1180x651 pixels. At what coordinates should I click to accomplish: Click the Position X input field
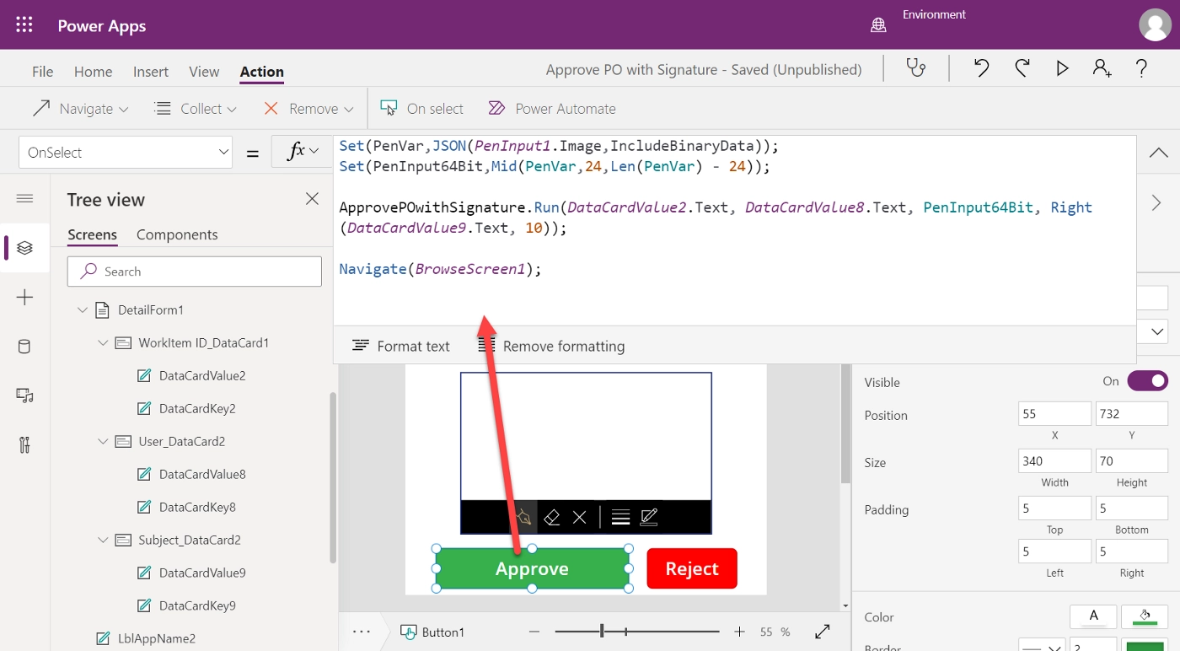(x=1054, y=413)
